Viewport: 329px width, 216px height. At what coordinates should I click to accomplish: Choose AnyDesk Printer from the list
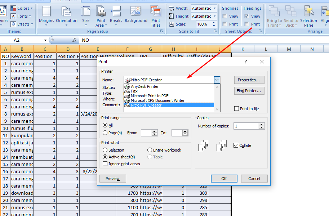(169, 86)
